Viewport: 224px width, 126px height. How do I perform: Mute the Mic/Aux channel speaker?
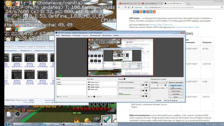[143, 96]
